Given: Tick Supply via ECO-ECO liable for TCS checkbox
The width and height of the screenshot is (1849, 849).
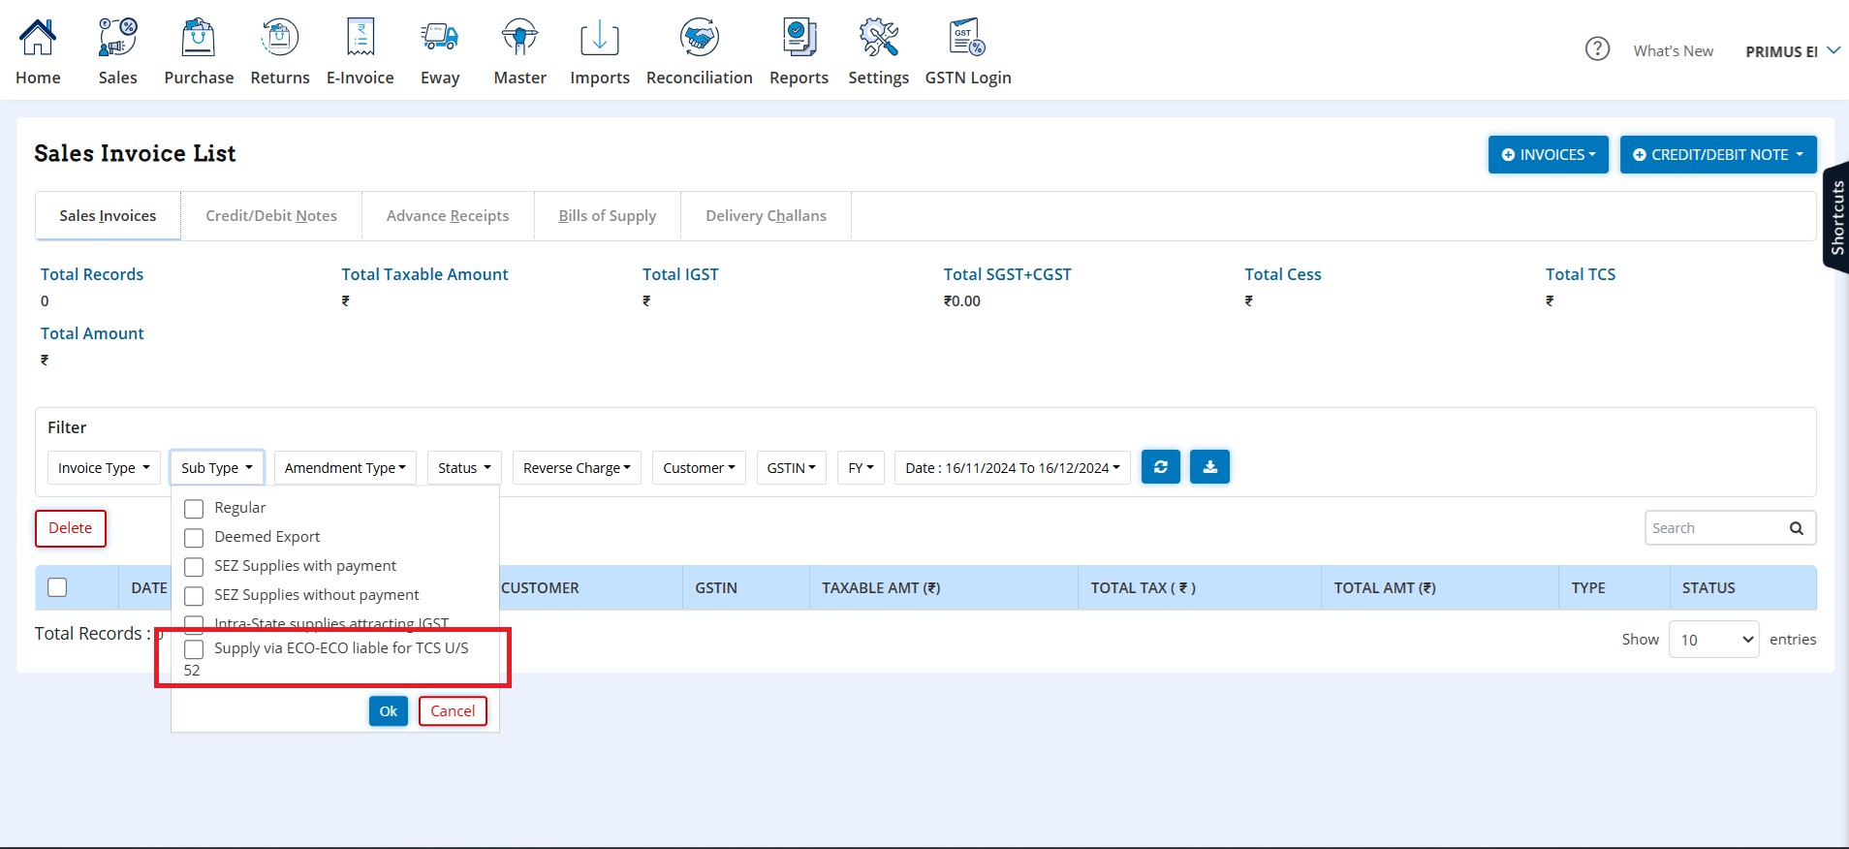Looking at the screenshot, I should tap(194, 649).
